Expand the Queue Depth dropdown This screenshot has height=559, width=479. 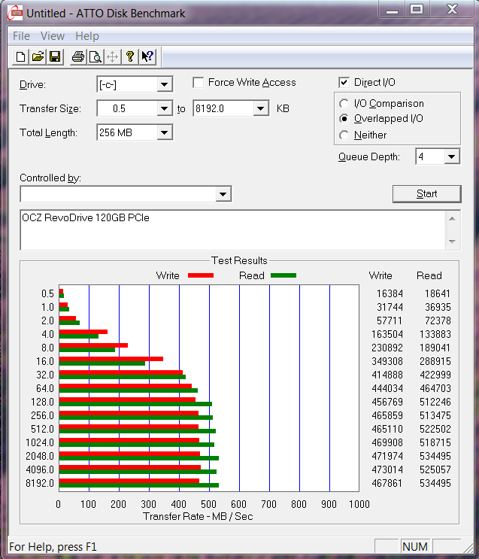(451, 156)
